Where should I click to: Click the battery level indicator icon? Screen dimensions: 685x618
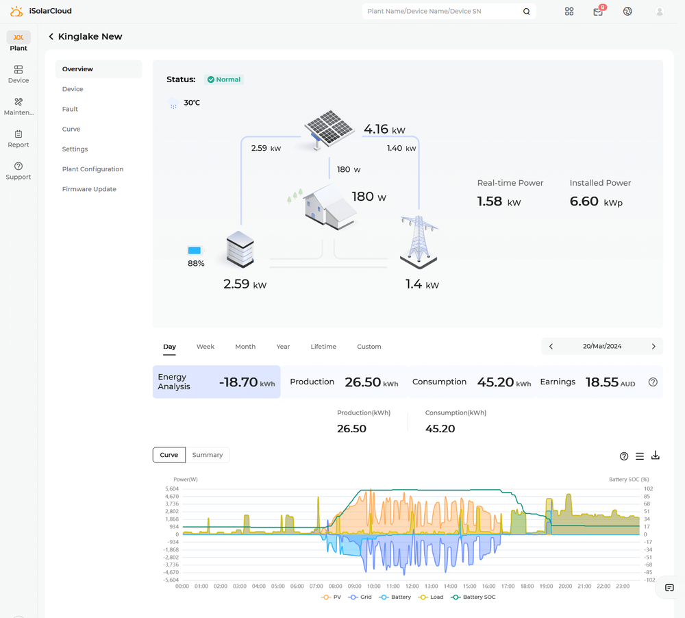[x=195, y=251]
